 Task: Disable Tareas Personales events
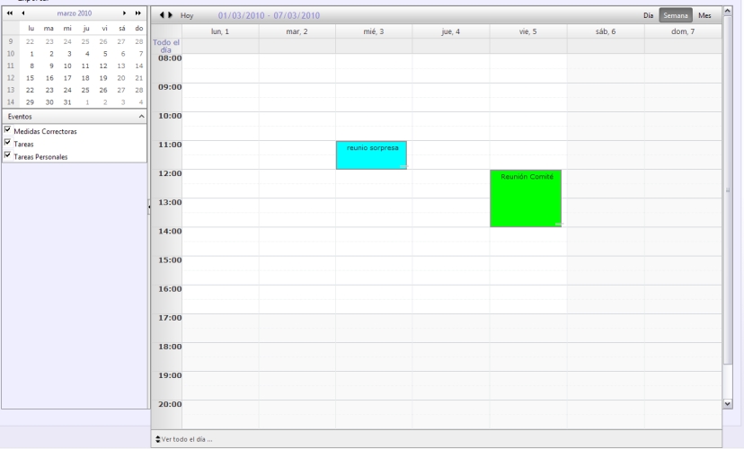pos(7,155)
